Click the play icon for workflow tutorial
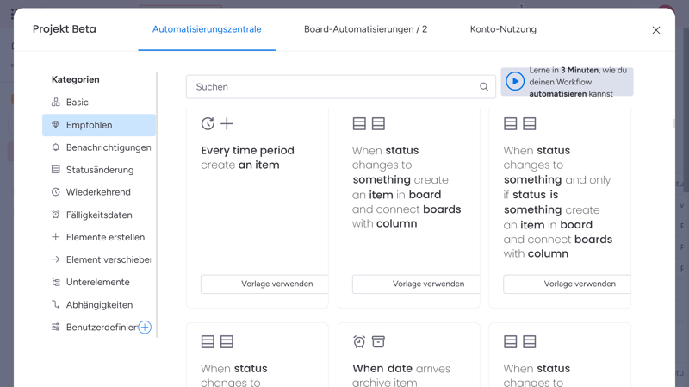 pos(515,82)
